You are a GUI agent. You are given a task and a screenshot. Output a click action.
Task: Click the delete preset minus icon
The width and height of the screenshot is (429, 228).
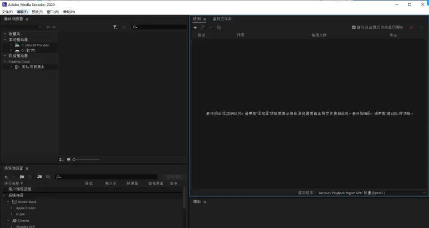[x=14, y=177]
